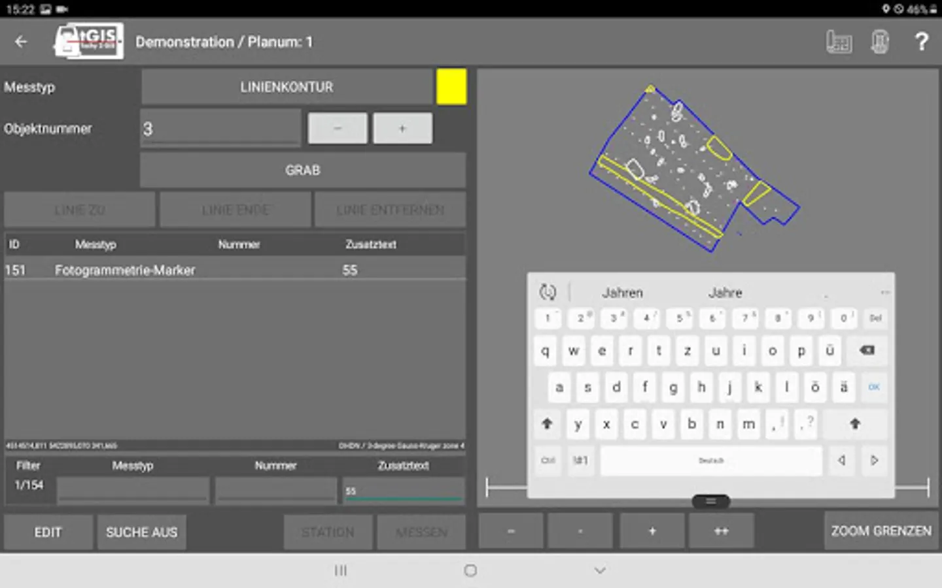Viewport: 942px width, 588px height.
Task: Tap the number 0 key
Action: (844, 318)
